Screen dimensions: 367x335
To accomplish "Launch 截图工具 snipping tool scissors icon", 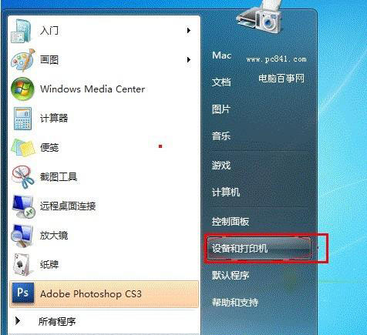I will 22,177.
